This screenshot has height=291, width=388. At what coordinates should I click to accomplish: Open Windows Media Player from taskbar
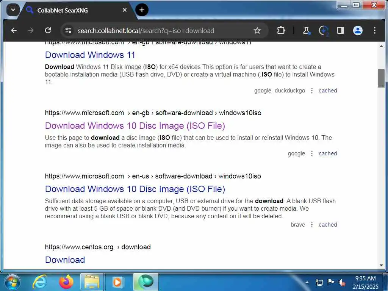pos(118,282)
